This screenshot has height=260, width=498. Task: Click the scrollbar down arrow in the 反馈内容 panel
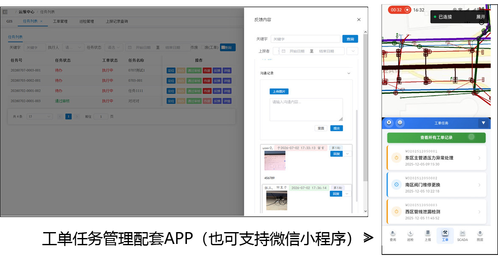point(365,211)
